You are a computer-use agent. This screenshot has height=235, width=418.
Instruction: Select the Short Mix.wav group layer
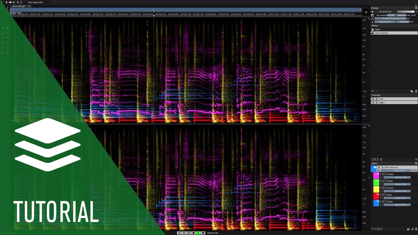[x=394, y=169]
